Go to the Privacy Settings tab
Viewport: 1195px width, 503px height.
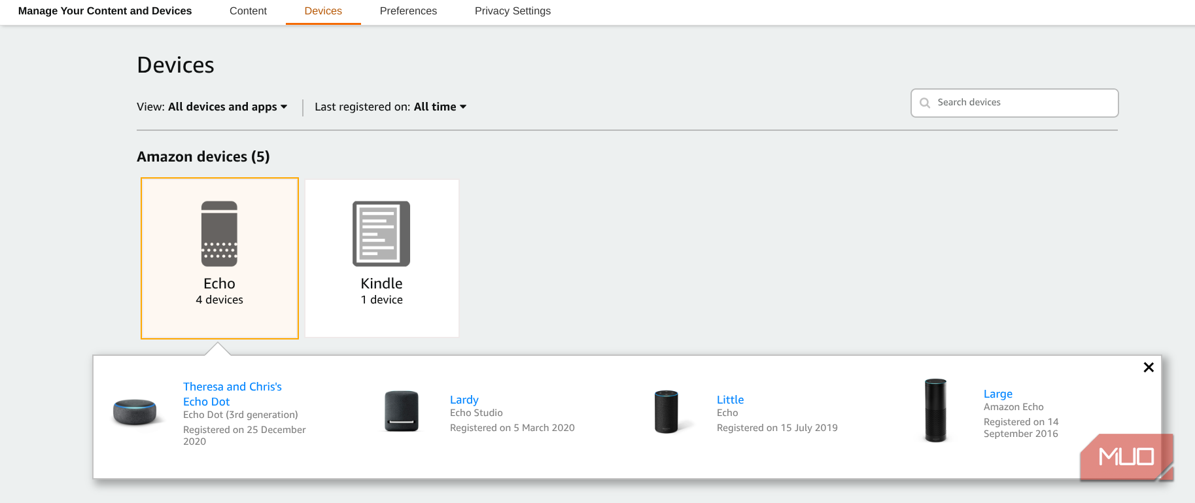pyautogui.click(x=513, y=11)
